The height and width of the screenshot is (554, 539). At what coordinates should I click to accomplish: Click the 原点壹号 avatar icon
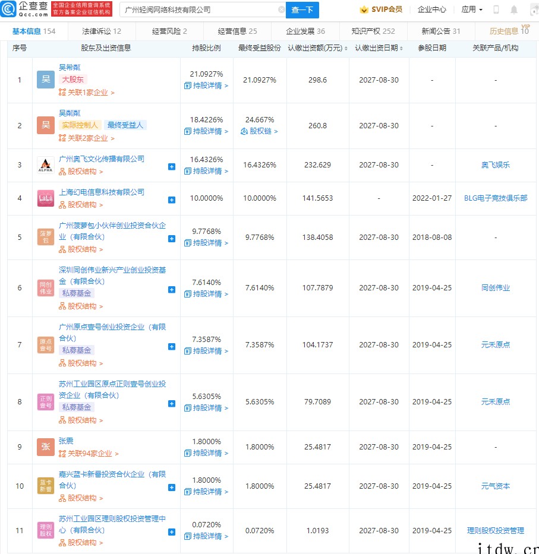coord(46,345)
